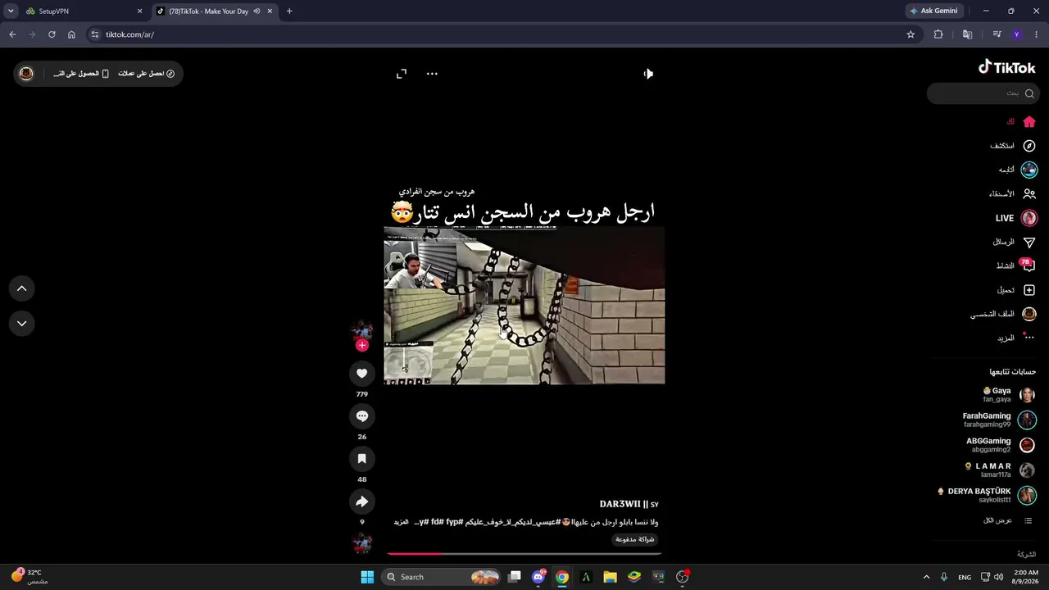
Task: Select the TikTok - Make Your Day tab
Action: point(215,11)
